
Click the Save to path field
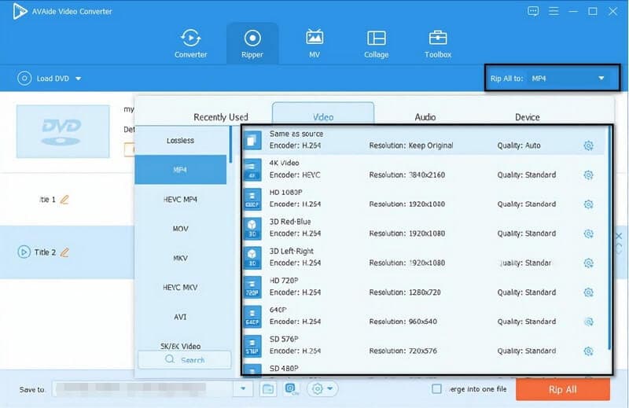pyautogui.click(x=143, y=388)
